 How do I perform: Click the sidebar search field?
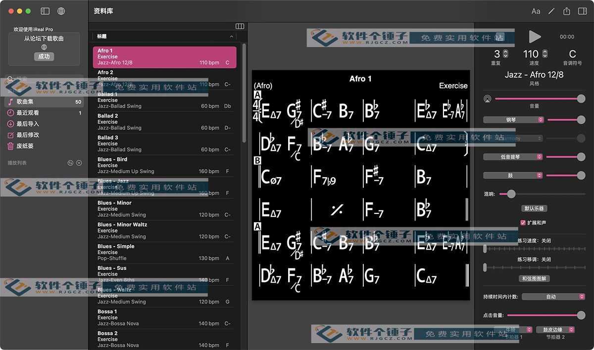click(44, 79)
